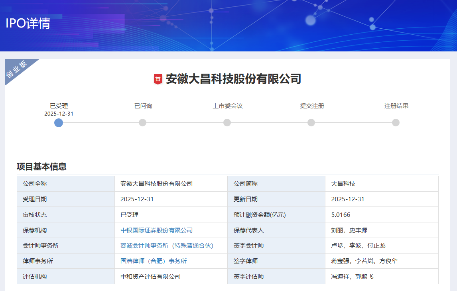Select the 已问询 stage text label
This screenshot has width=457, height=291.
coord(143,106)
